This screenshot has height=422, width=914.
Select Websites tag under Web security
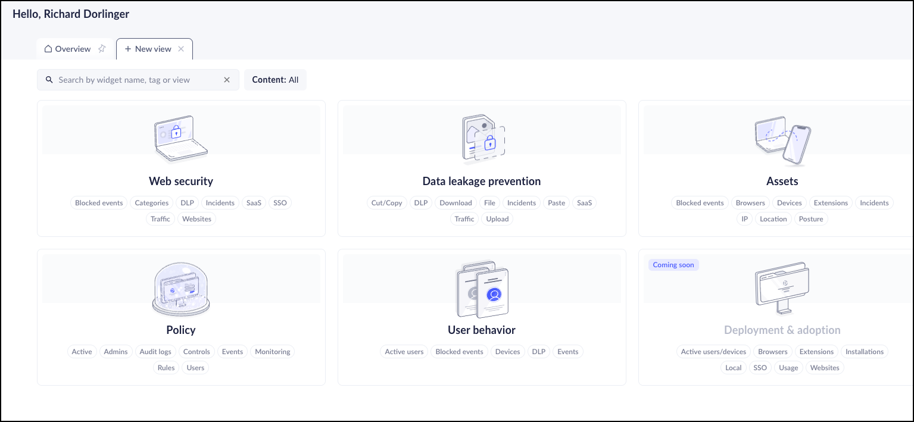coord(197,219)
